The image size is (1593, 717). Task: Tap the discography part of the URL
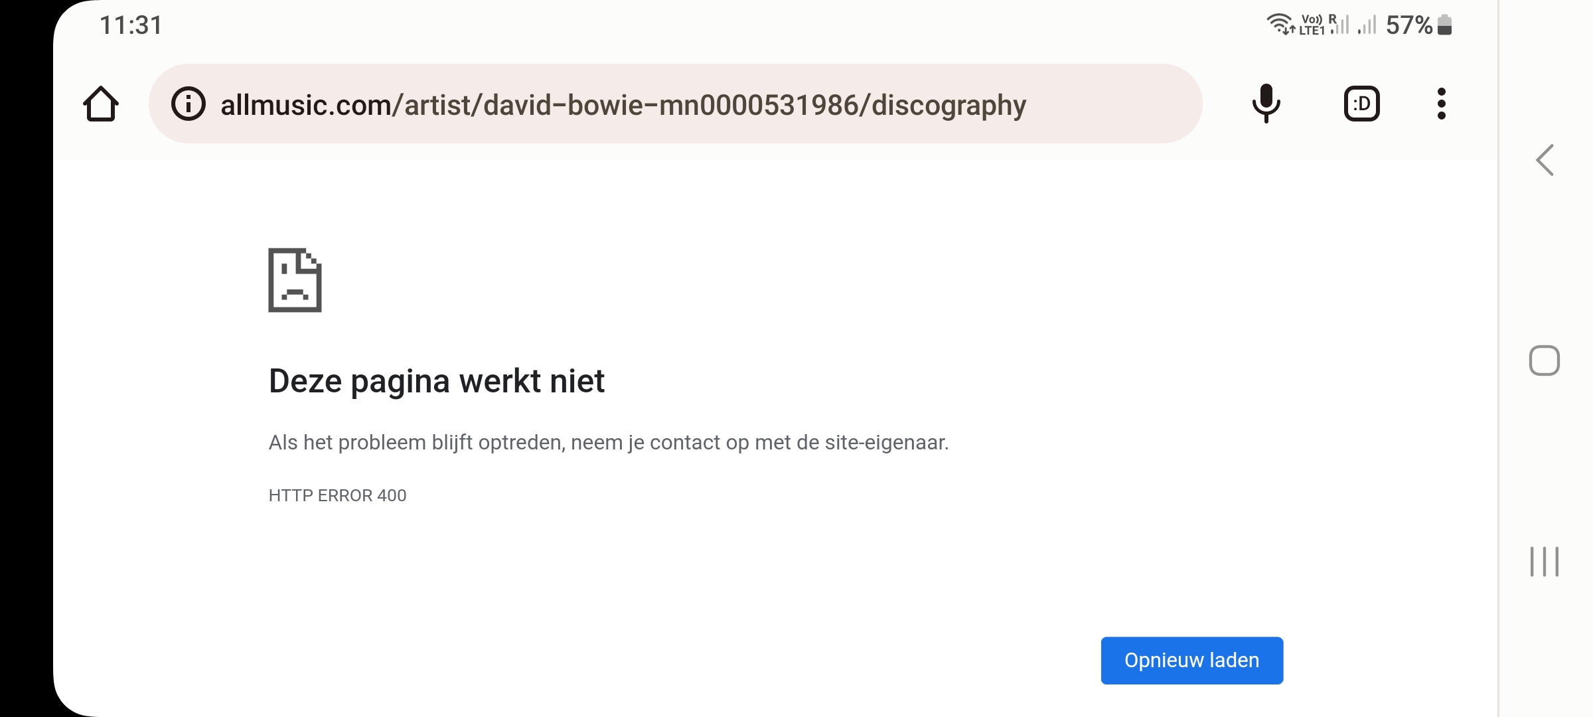tap(948, 105)
